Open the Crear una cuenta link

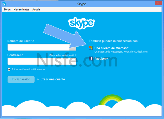[53, 79]
